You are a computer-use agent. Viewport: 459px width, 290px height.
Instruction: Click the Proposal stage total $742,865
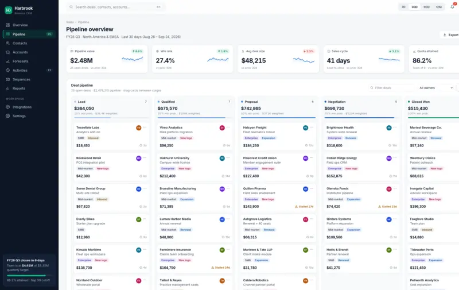[251, 109]
